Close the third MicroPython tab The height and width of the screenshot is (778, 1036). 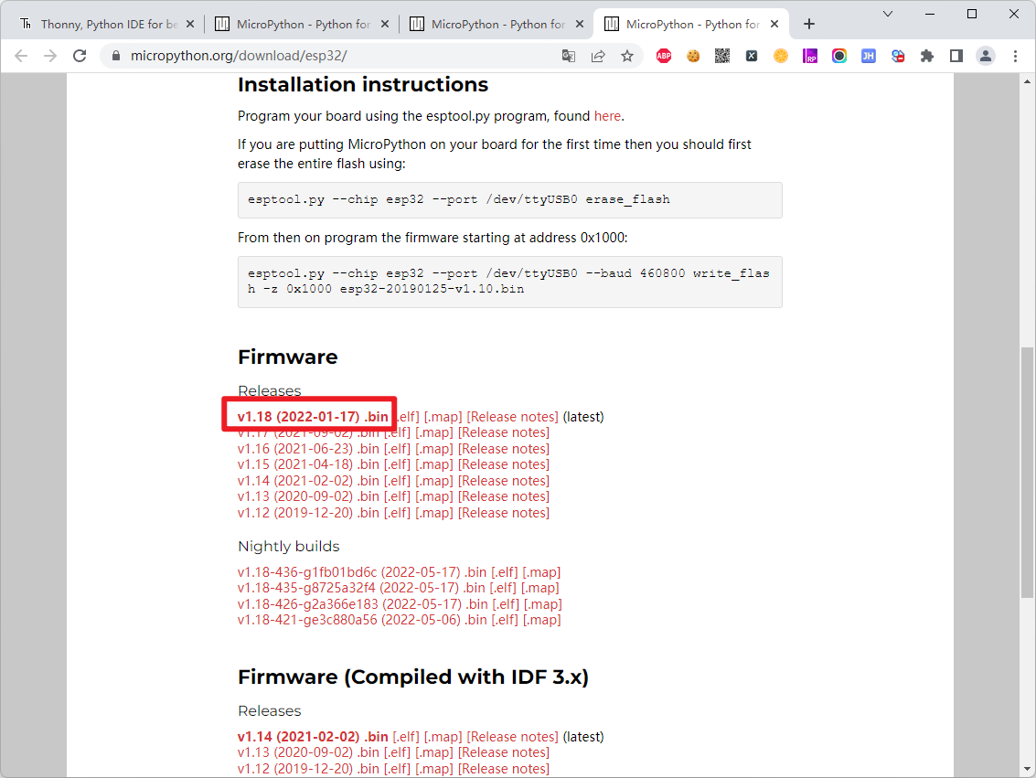(580, 25)
